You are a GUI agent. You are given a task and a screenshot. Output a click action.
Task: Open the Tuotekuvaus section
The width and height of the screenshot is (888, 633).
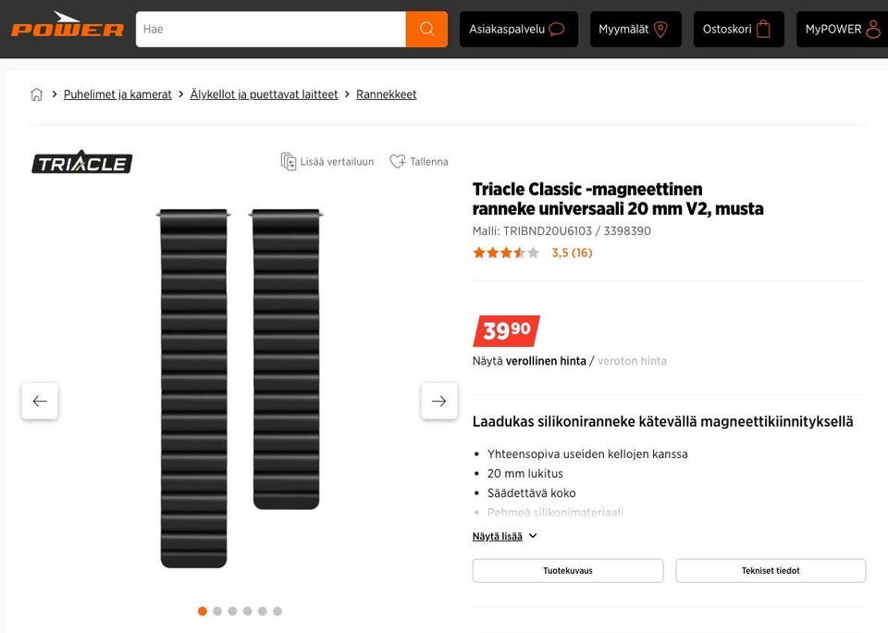(x=568, y=571)
